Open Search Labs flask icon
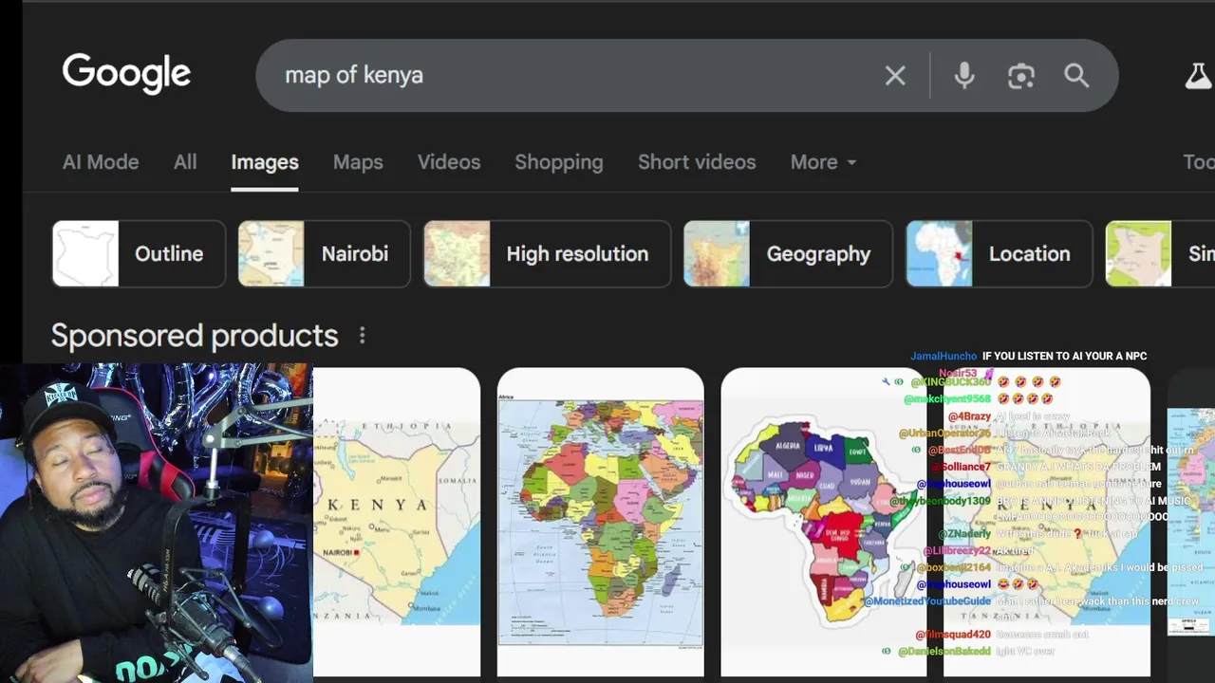The image size is (1215, 683). point(1198,76)
